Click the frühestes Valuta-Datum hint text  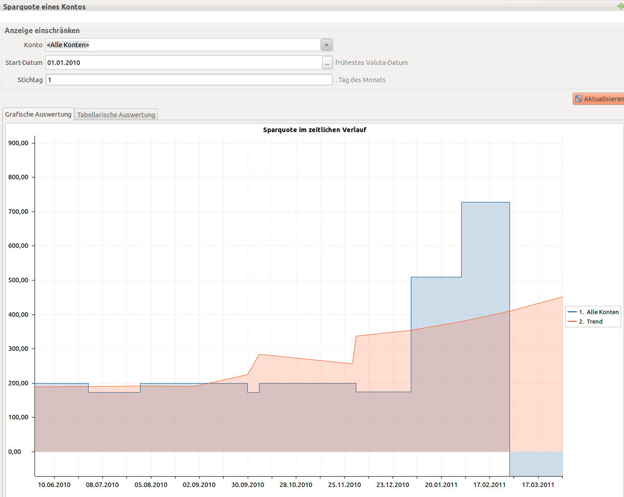pyautogui.click(x=372, y=63)
